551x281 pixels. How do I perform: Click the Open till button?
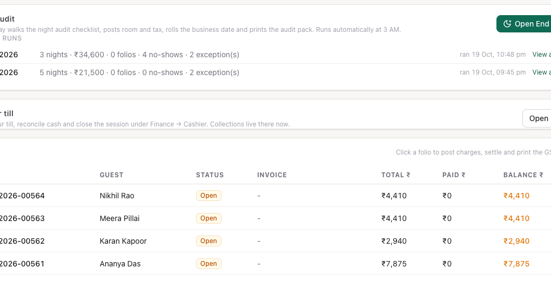(x=536, y=118)
